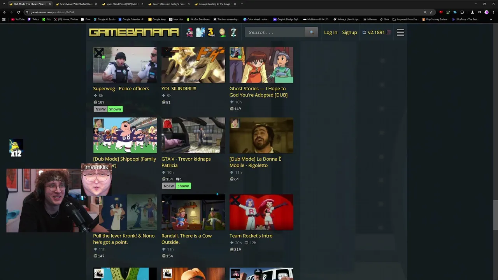Viewport: 498px width, 280px height.
Task: Open the Superwog - Police officers thumbnail
Action: tap(125, 65)
